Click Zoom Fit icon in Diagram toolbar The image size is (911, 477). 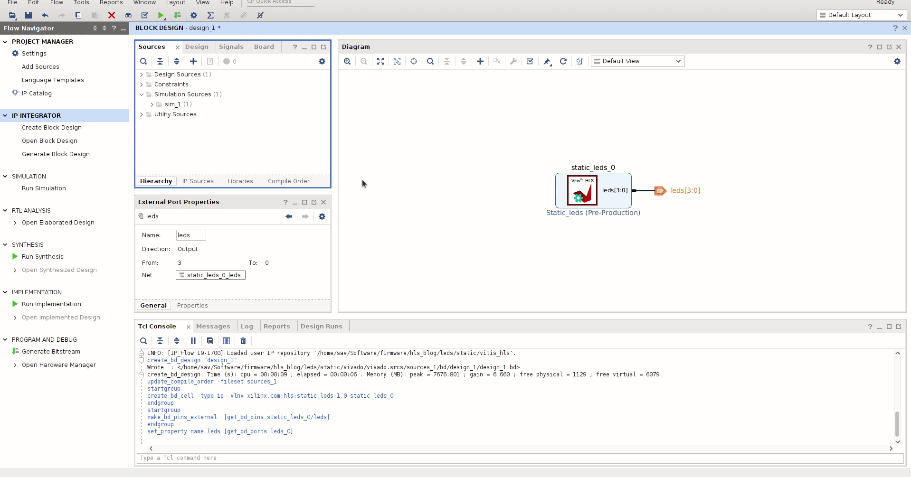[x=380, y=61]
